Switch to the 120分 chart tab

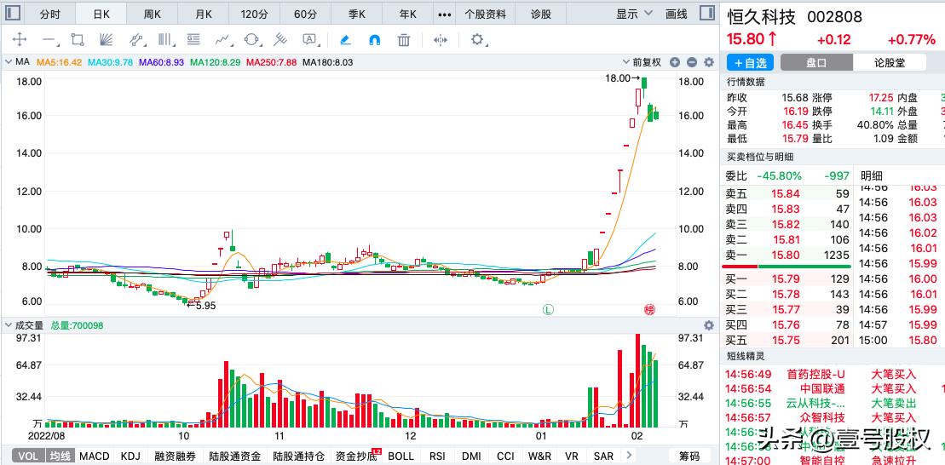[x=254, y=14]
